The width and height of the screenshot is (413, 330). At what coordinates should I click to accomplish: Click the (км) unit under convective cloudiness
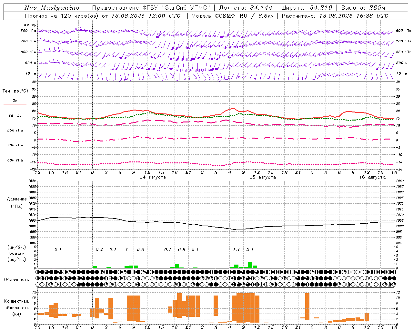[x=16, y=314]
